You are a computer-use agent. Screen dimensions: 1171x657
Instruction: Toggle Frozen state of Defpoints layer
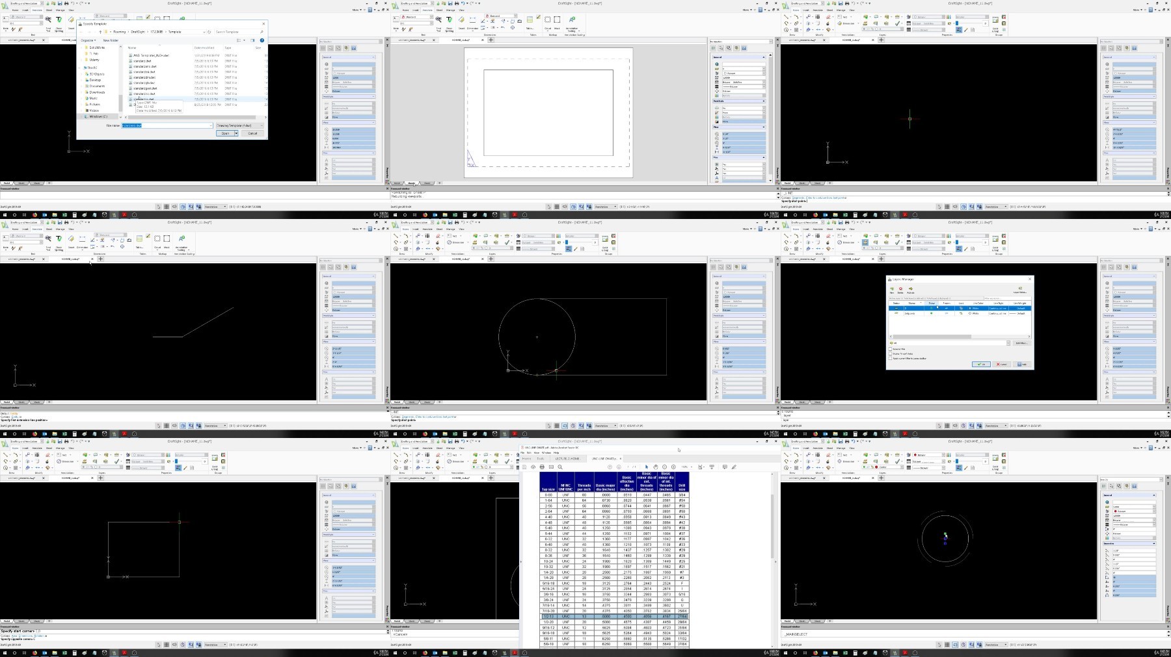click(x=947, y=313)
